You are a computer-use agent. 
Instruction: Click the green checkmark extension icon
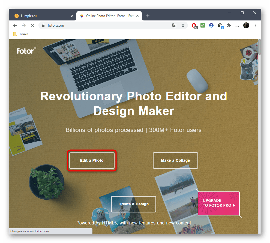click(203, 25)
